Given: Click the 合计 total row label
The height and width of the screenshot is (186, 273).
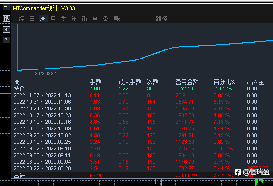Looking at the screenshot, I should pos(20,176).
